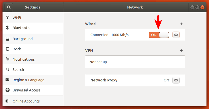Close the Settings window

tap(203, 7)
